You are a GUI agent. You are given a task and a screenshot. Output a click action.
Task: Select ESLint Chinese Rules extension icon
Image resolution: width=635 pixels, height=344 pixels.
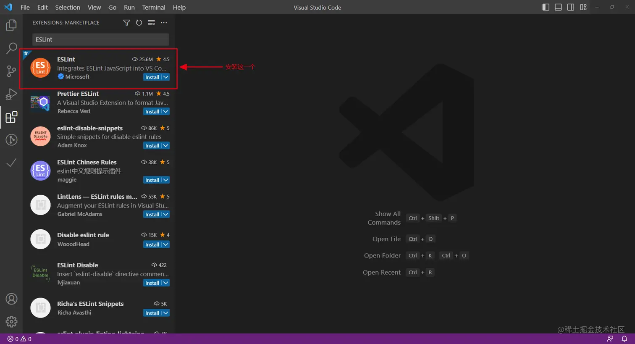[x=41, y=171]
